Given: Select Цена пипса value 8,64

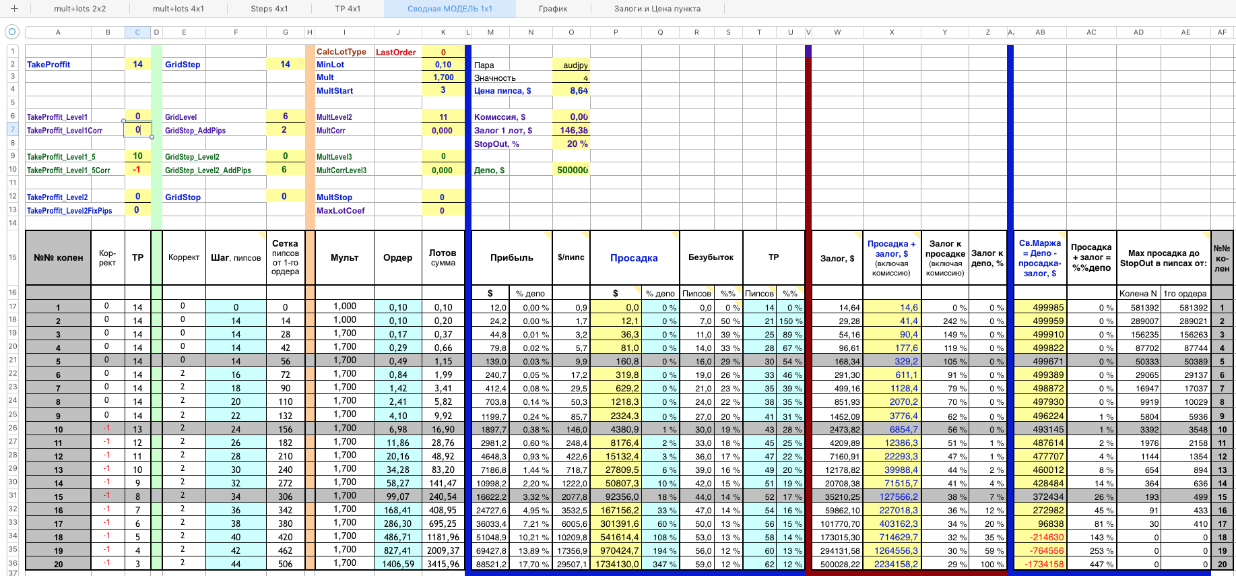Looking at the screenshot, I should click(571, 91).
